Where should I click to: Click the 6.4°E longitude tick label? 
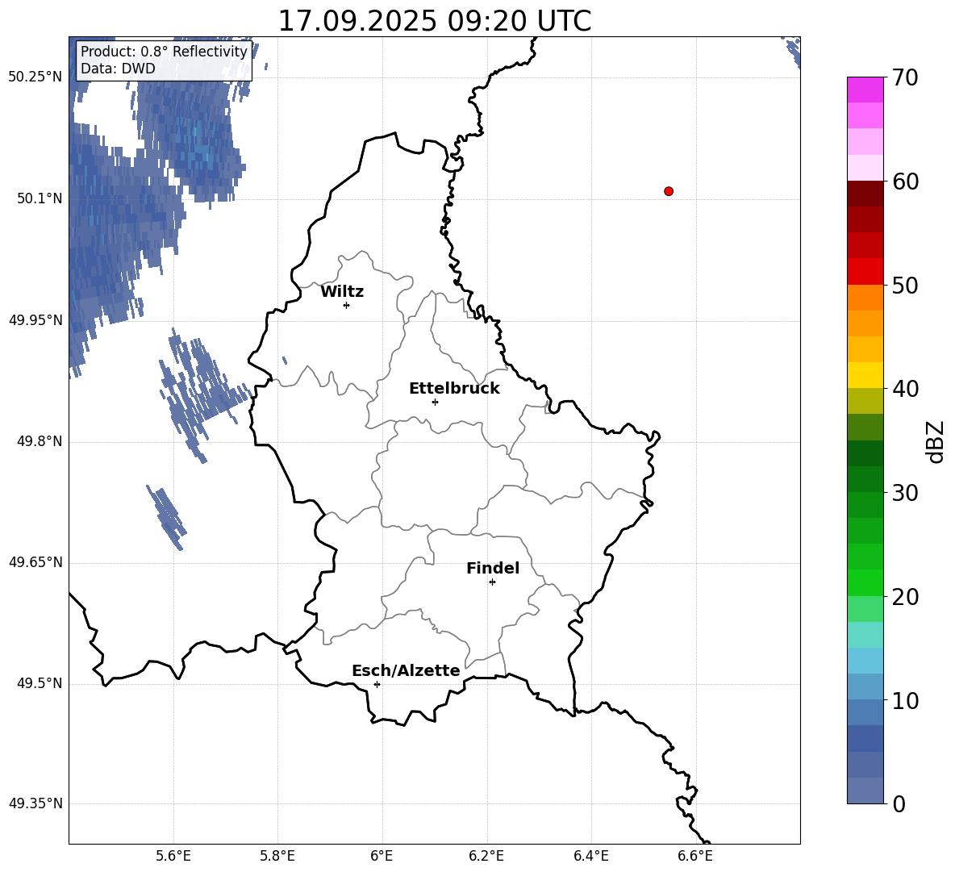pos(590,857)
